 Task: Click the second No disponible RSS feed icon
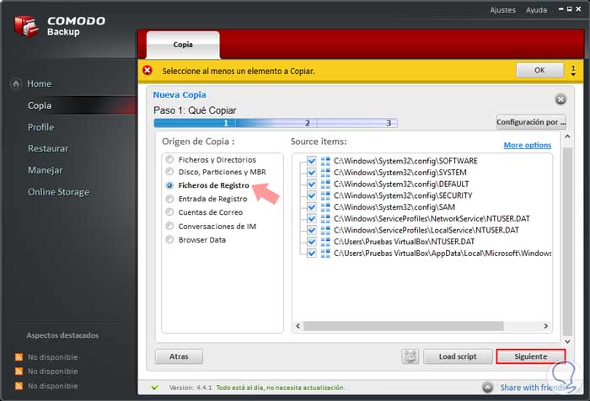coord(19,372)
